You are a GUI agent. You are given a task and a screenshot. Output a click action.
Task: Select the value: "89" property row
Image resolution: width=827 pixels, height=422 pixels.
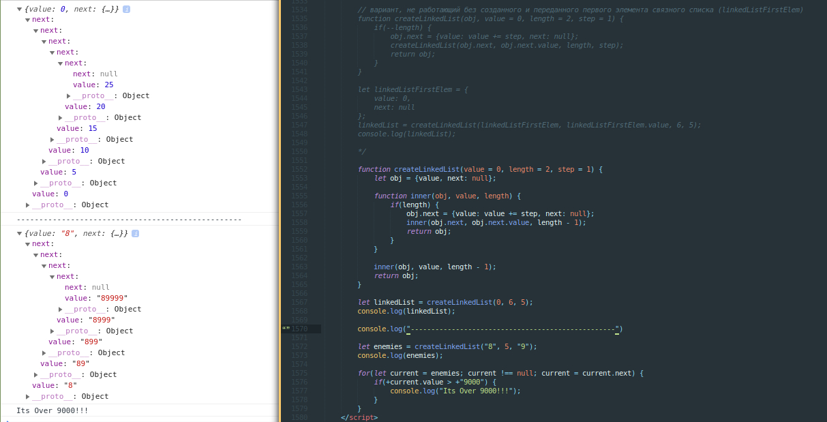pyautogui.click(x=65, y=364)
